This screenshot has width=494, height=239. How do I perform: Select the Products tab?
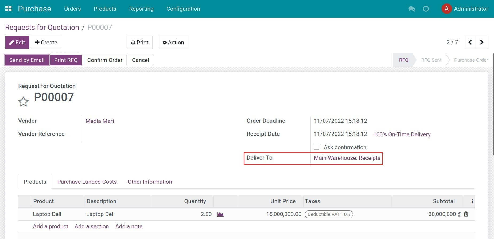(x=35, y=182)
